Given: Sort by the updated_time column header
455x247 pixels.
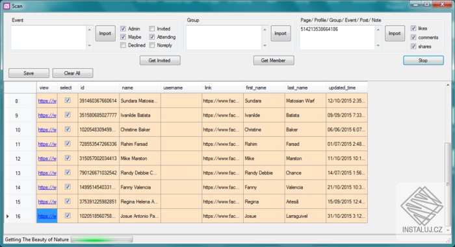Looking at the screenshot, I should [x=346, y=88].
